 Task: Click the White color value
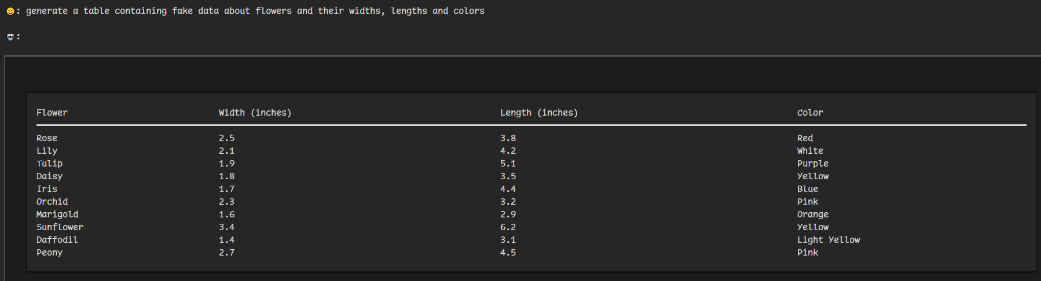pyautogui.click(x=809, y=151)
